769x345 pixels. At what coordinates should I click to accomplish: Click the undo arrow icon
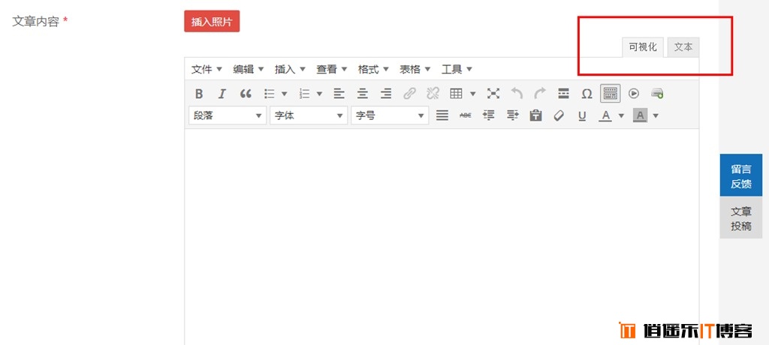click(517, 94)
